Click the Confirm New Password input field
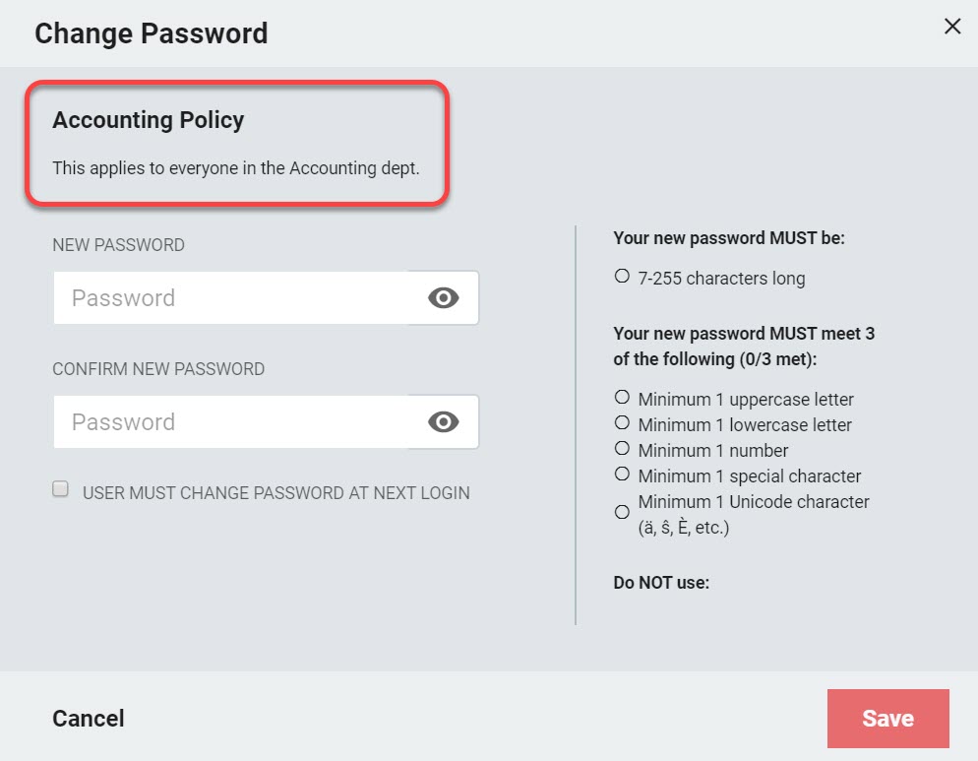 pyautogui.click(x=231, y=422)
